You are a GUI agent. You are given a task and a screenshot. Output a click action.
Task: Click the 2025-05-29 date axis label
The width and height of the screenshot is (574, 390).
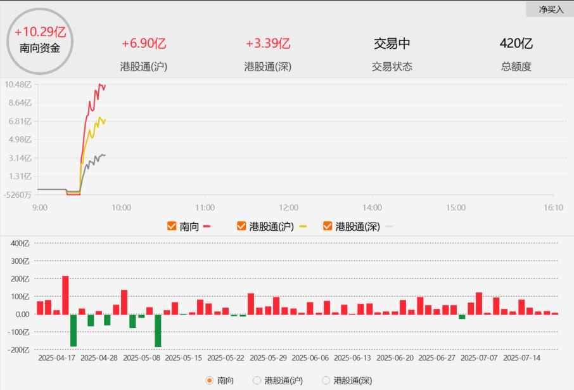268,358
